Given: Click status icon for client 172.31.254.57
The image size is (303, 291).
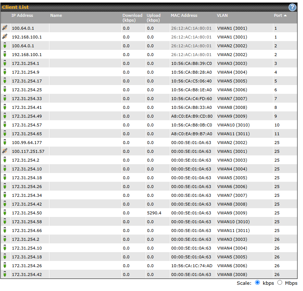Looking at the screenshot, I should (x=5, y=124).
